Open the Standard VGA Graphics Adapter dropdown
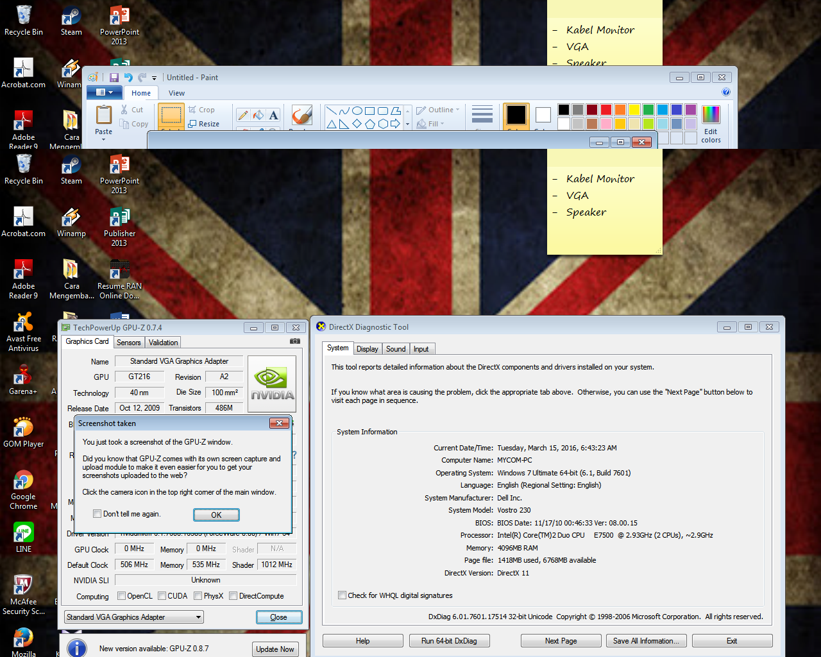This screenshot has width=821, height=657. pos(134,617)
